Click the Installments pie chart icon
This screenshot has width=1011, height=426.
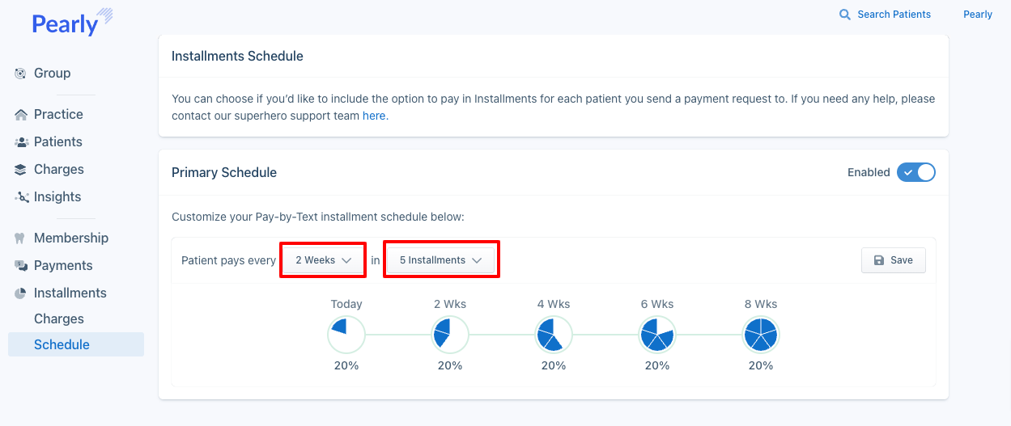coord(20,293)
